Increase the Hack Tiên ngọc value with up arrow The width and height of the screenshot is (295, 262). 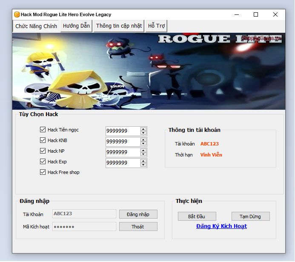pyautogui.click(x=143, y=129)
